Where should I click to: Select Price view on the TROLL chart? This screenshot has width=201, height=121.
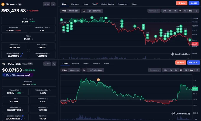[x=64, y=70]
